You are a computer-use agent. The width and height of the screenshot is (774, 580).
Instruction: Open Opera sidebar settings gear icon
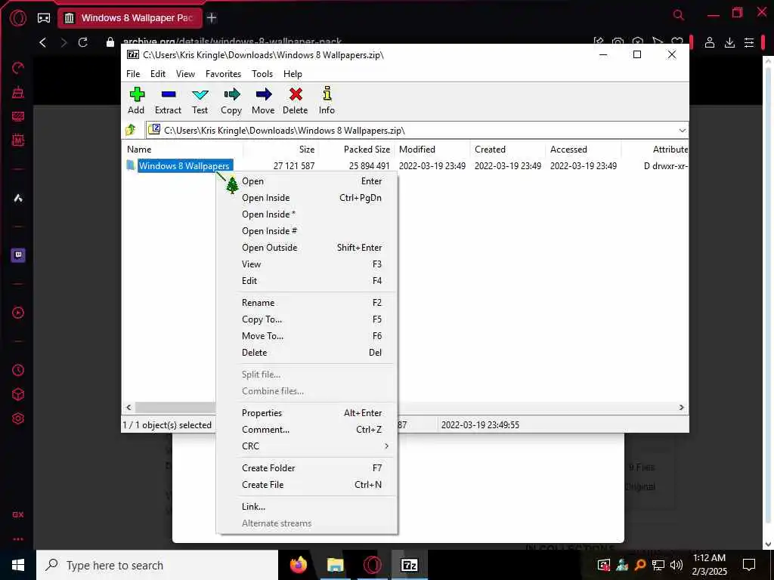pos(18,418)
